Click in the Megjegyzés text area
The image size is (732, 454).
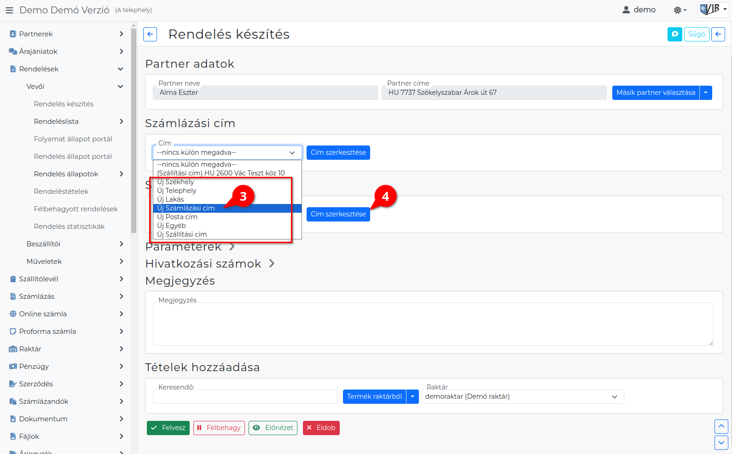(x=433, y=324)
